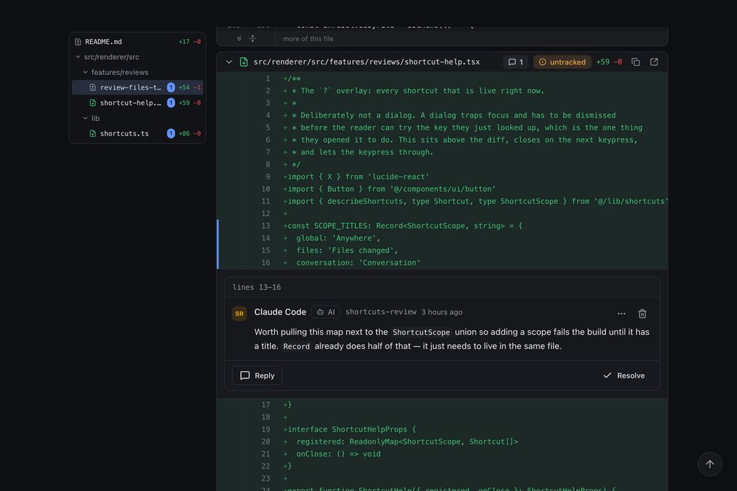
Task: Click the shortcut-help.tsx file path header
Action: pos(366,62)
